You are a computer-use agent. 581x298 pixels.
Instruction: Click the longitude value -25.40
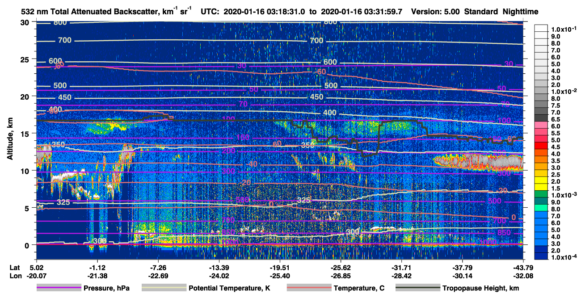(279, 276)
